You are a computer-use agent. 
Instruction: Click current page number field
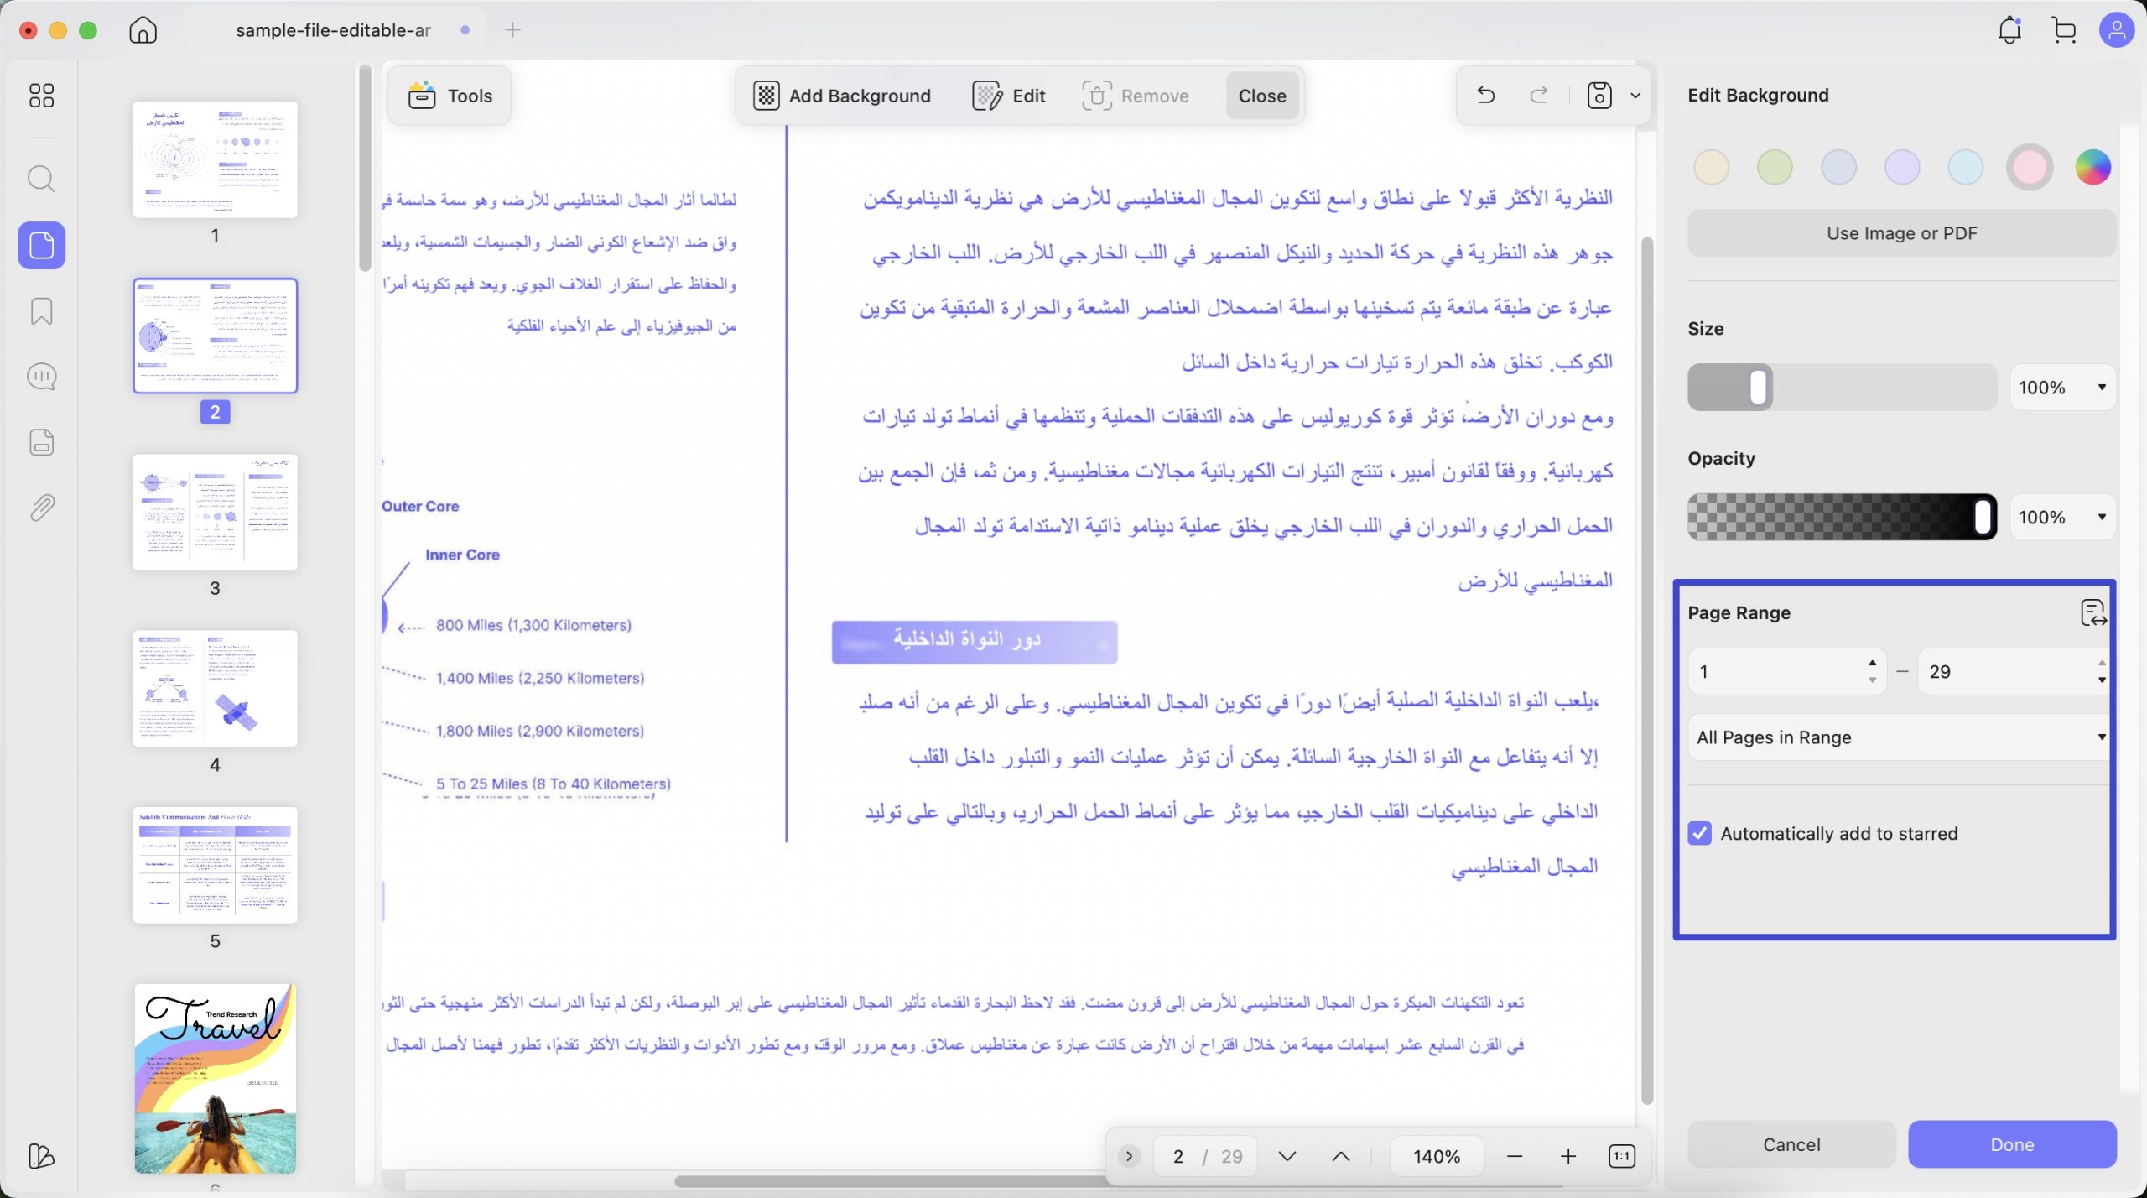[x=1178, y=1156]
